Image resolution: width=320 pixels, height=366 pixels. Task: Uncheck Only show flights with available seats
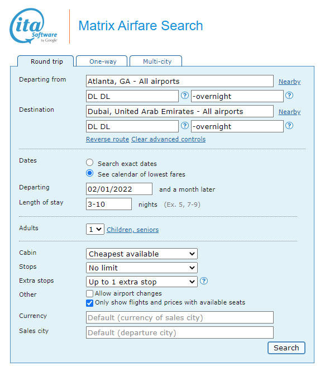(89, 303)
